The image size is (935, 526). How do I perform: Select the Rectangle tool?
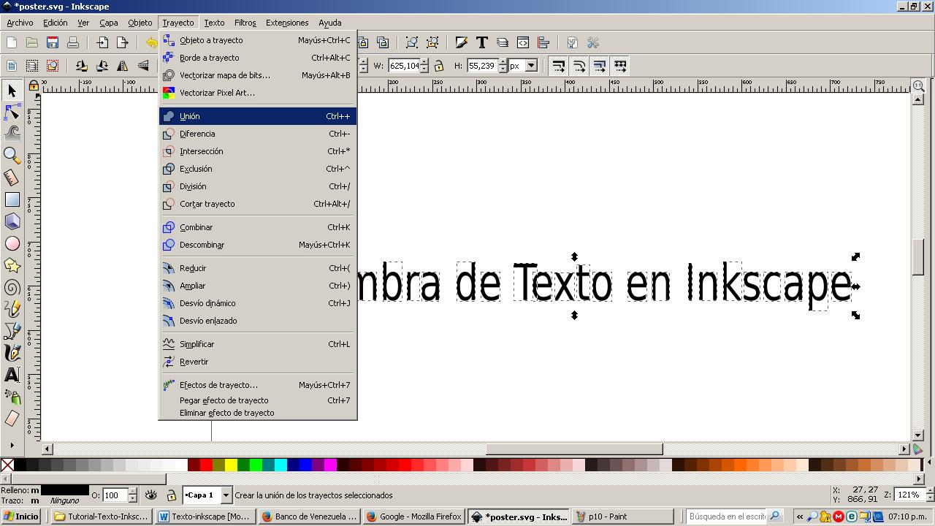click(x=12, y=199)
